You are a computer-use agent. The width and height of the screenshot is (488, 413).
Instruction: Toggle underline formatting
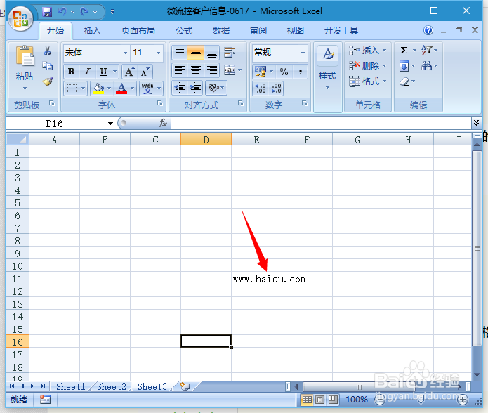103,72
